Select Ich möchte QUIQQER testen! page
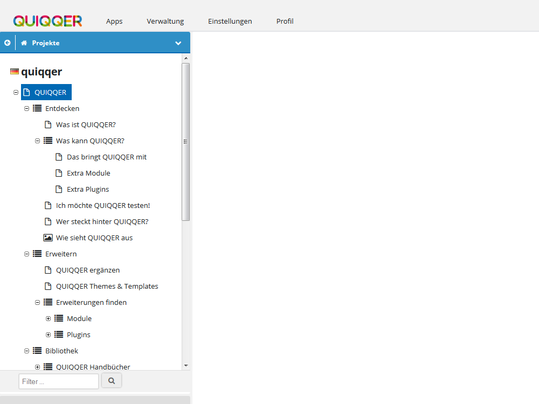Image resolution: width=539 pixels, height=404 pixels. click(x=103, y=205)
